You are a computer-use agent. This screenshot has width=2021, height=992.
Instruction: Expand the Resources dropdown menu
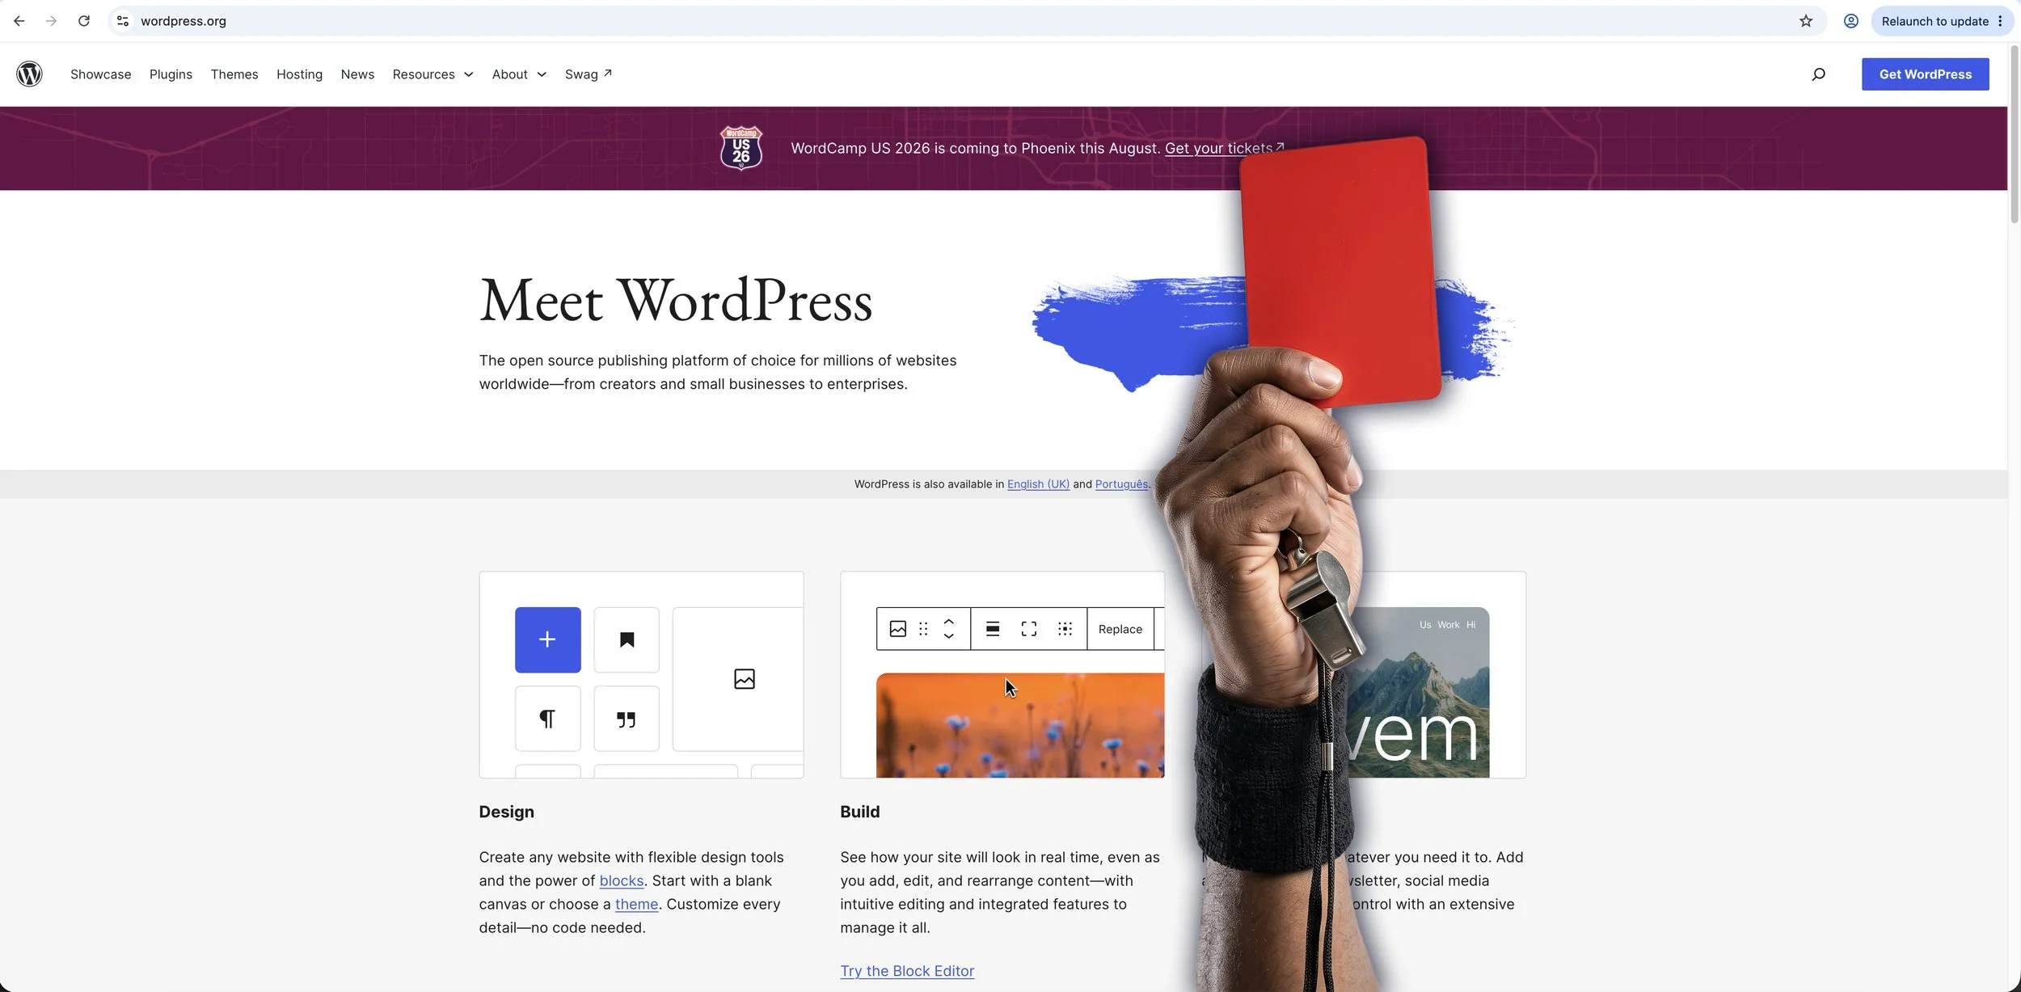[x=432, y=74]
